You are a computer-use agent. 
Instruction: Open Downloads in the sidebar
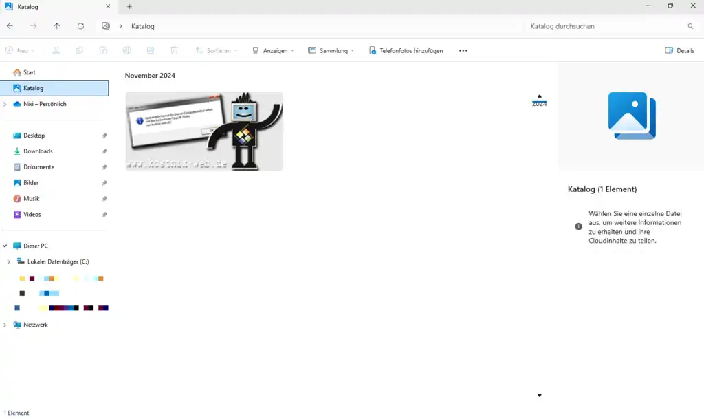pos(38,151)
